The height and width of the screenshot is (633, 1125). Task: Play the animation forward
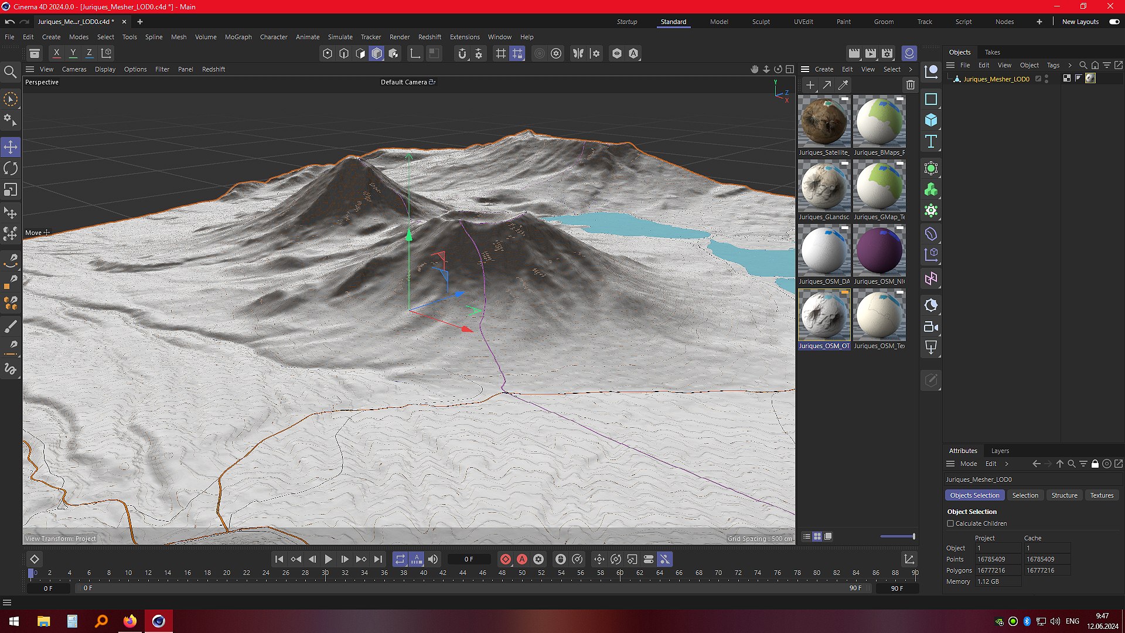[328, 559]
